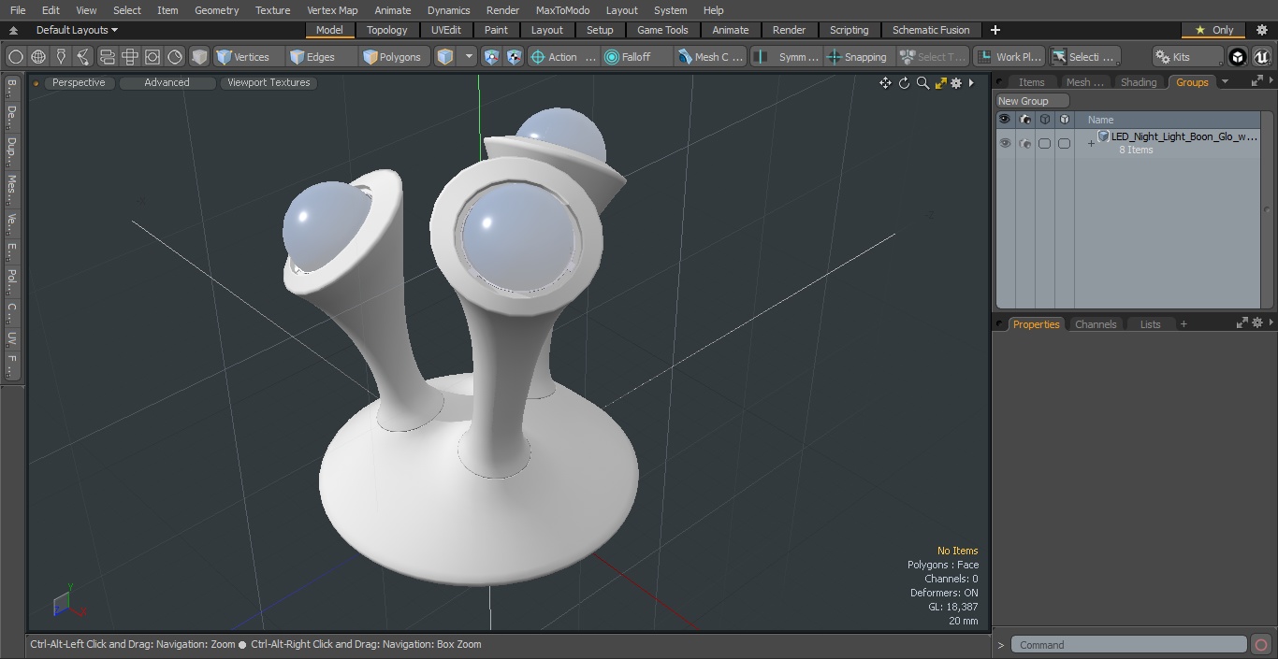1278x659 pixels.
Task: Open the MaxToModo menu
Action: click(562, 10)
